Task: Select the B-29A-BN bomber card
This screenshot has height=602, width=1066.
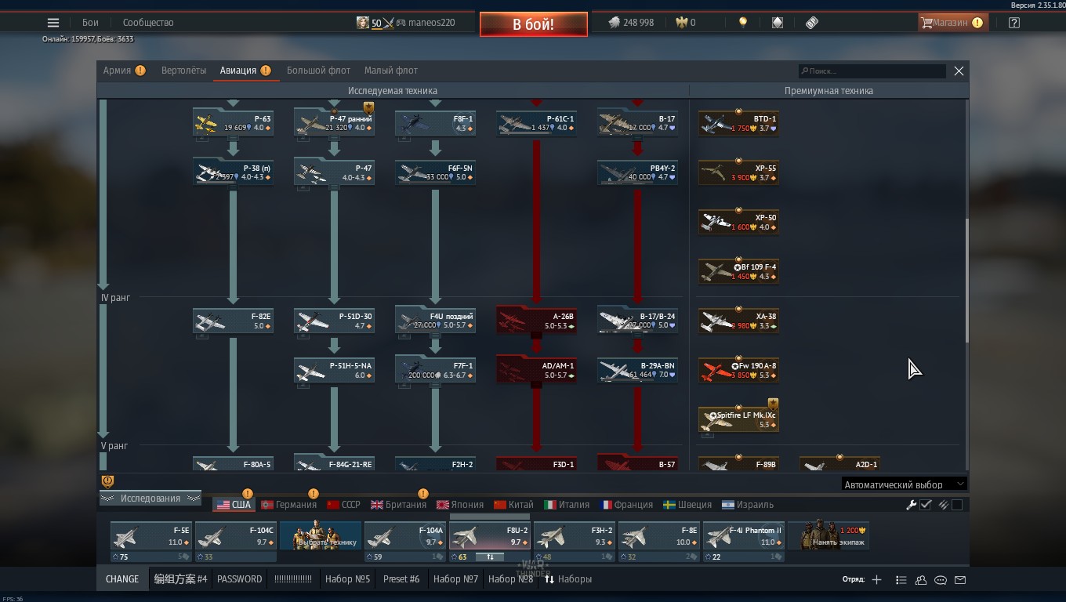Action: 638,370
